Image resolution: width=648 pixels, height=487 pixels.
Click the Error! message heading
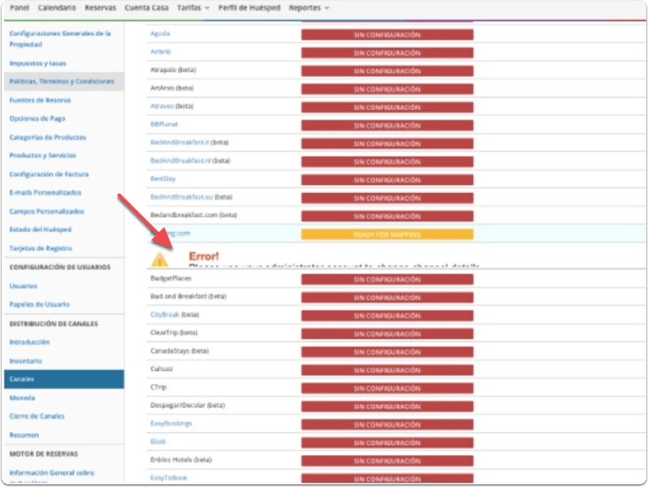click(204, 256)
